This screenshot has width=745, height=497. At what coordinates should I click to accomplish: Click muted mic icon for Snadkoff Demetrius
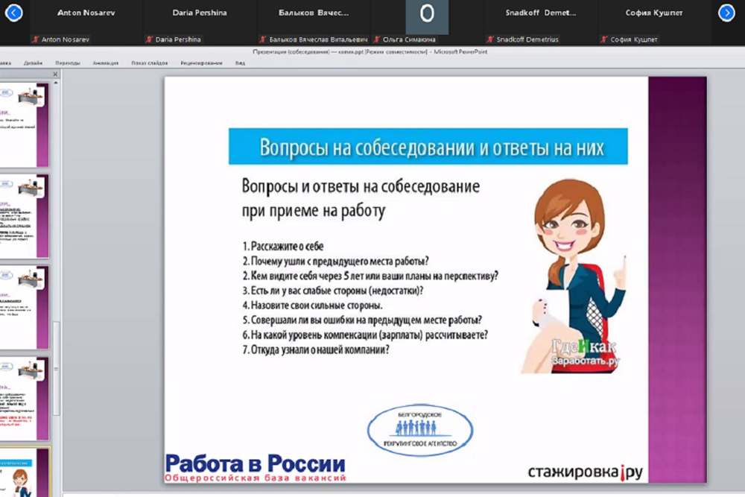click(x=489, y=39)
